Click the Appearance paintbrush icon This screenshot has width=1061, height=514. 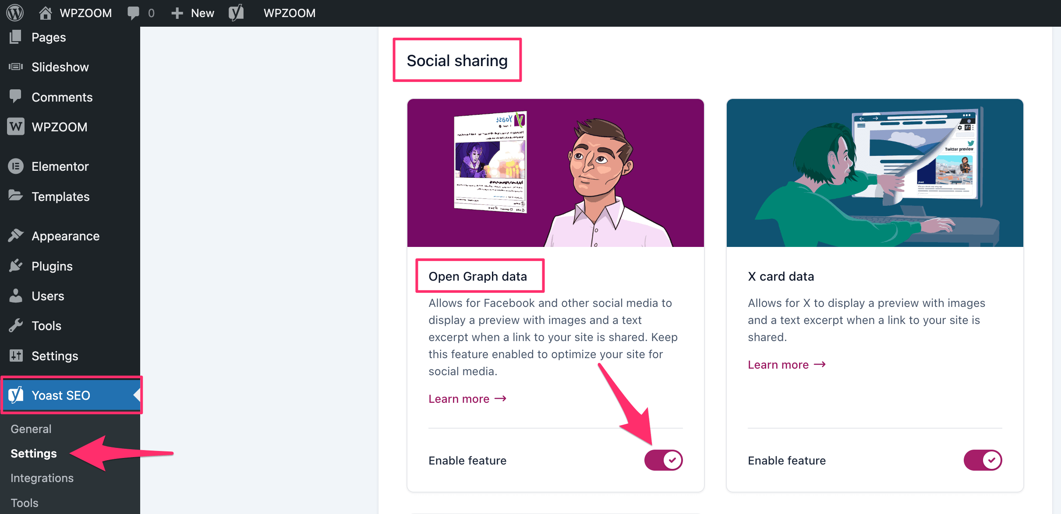pos(16,236)
